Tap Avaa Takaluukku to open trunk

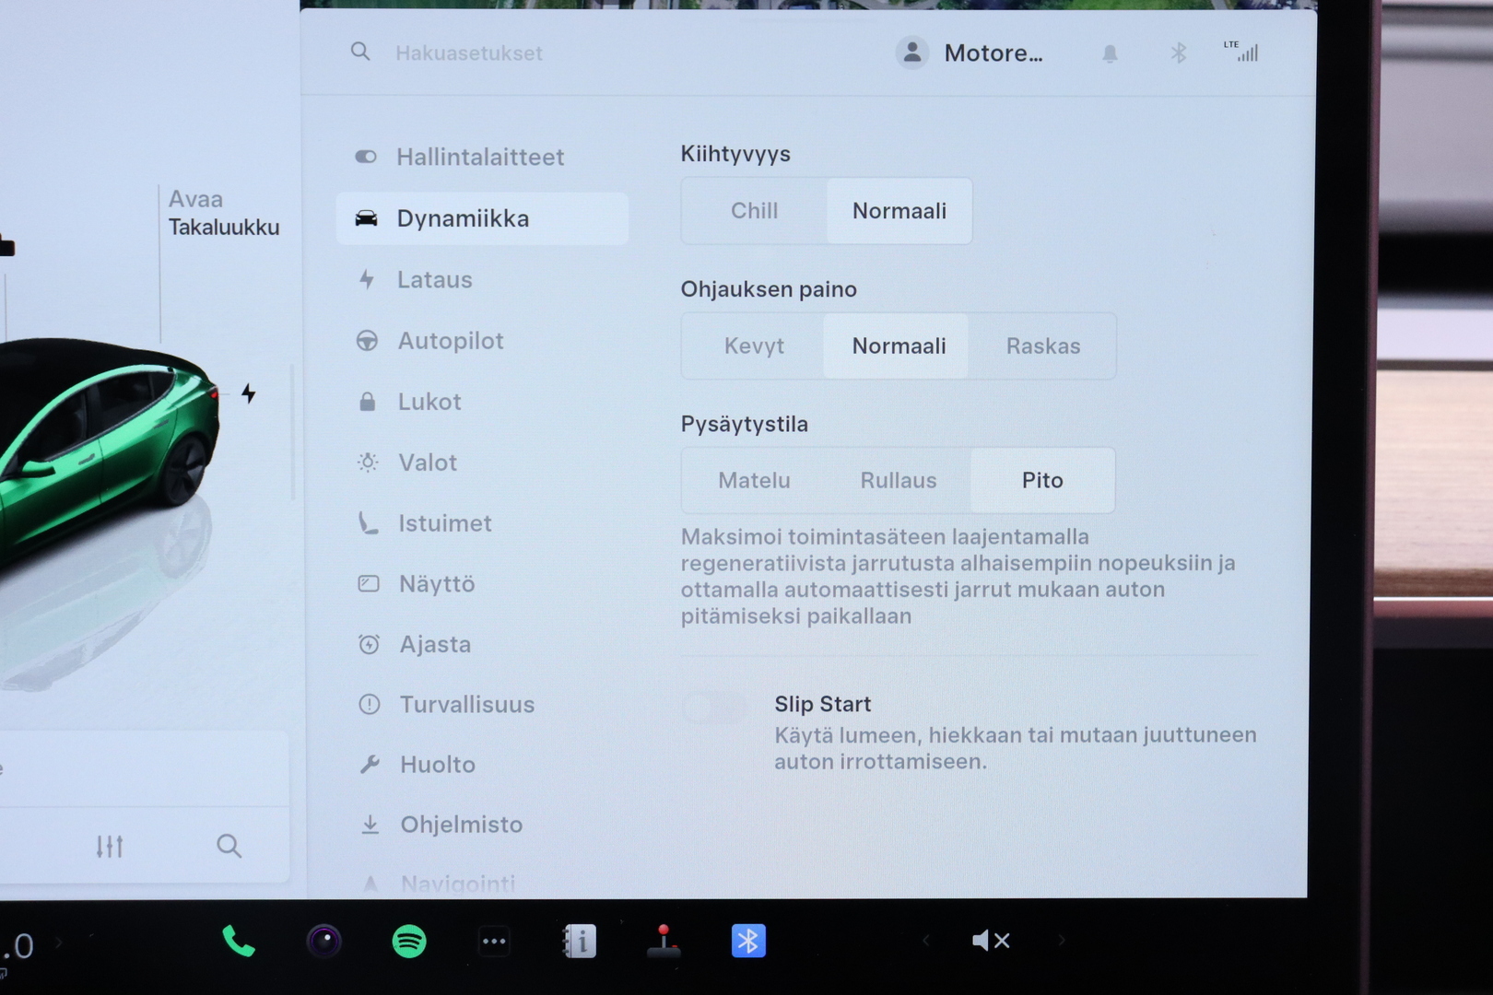[223, 214]
